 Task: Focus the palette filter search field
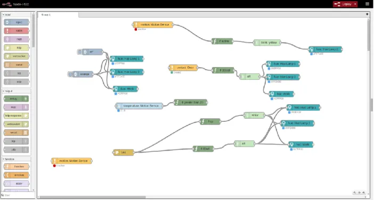(x=18, y=195)
